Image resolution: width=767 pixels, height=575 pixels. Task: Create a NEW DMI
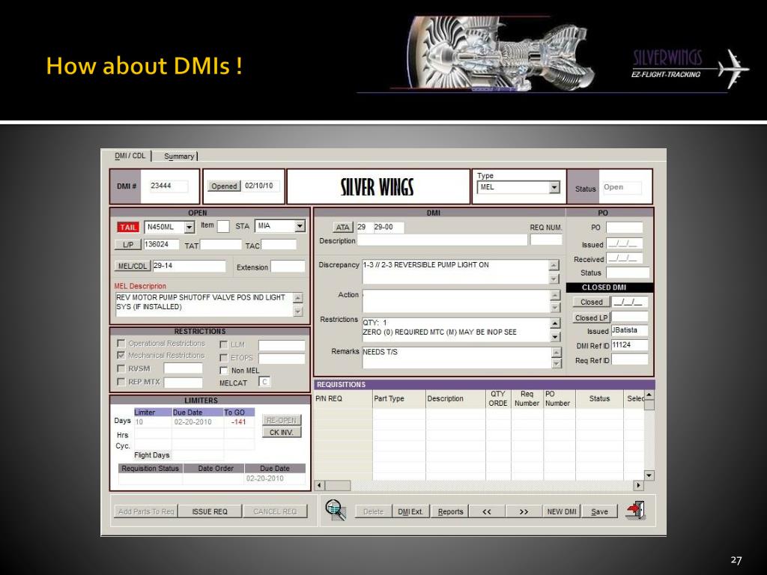pyautogui.click(x=562, y=511)
